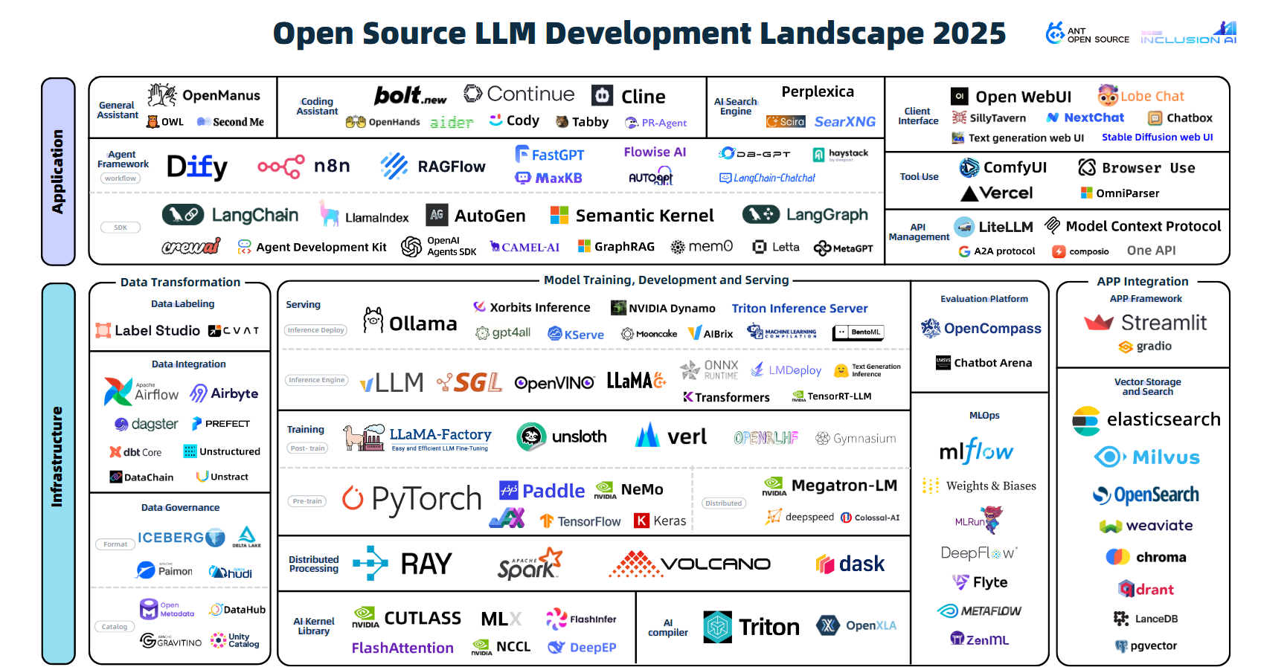Image resolution: width=1261 pixels, height=670 pixels.
Task: Click the Inference Deploy tag
Action: (316, 330)
